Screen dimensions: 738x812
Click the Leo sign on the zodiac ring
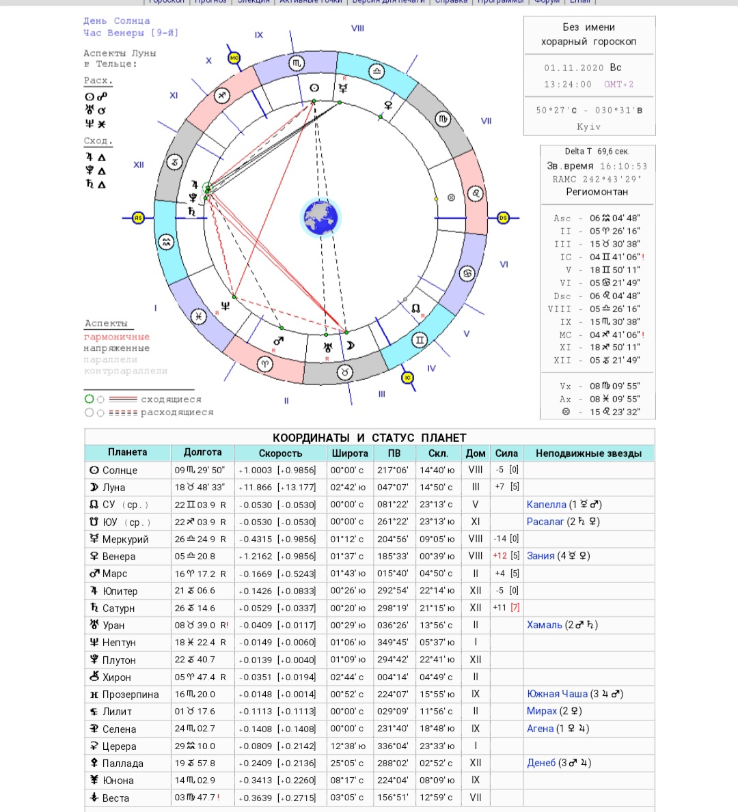coord(476,194)
